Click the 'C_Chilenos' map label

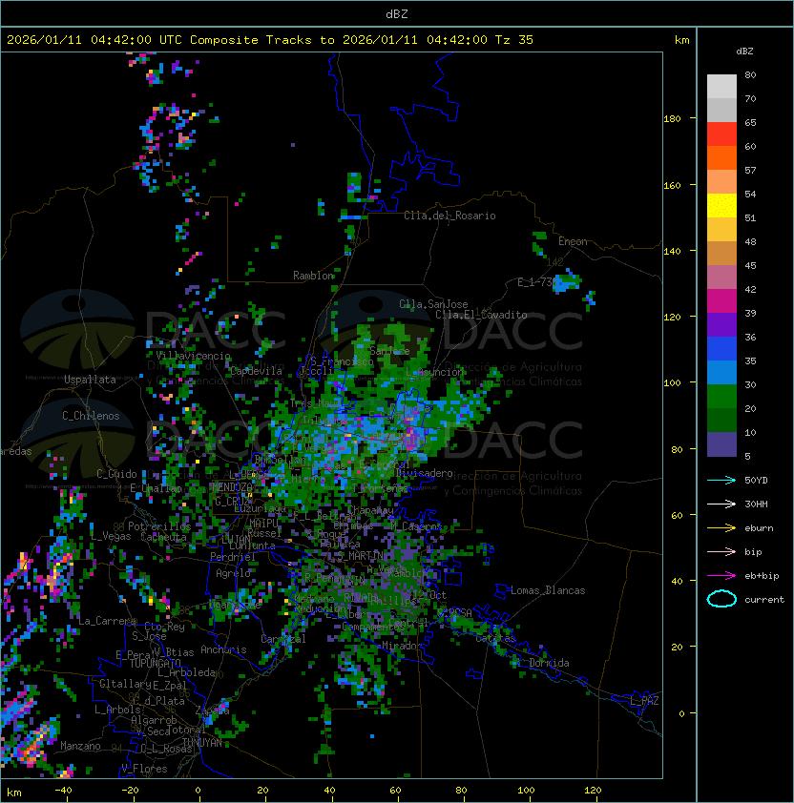(91, 416)
